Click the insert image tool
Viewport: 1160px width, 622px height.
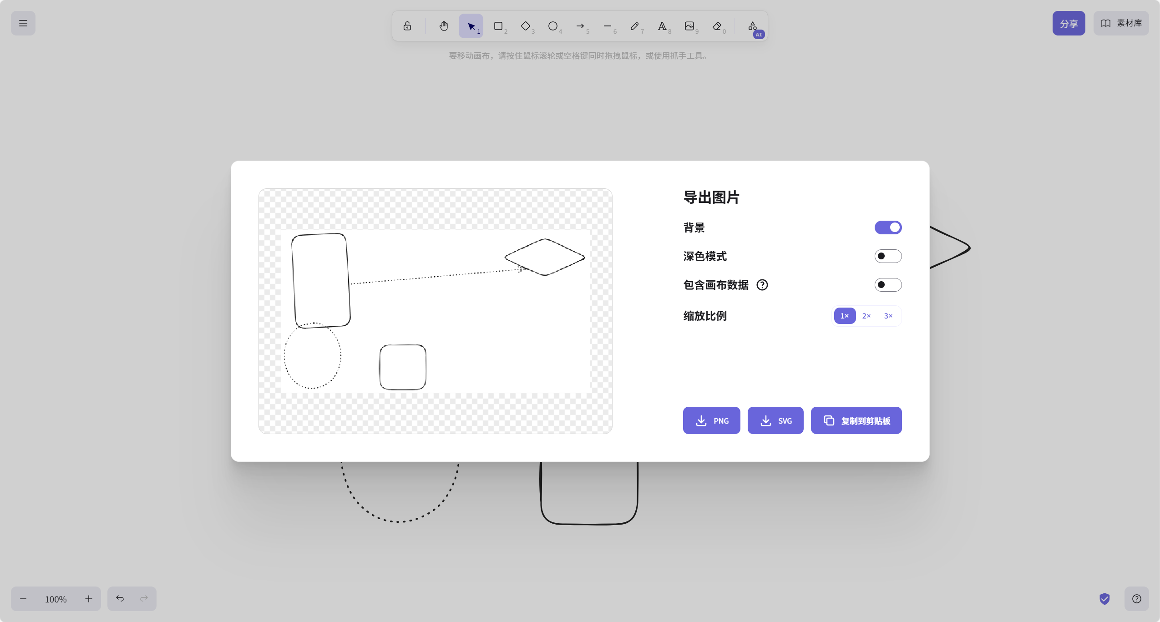689,26
